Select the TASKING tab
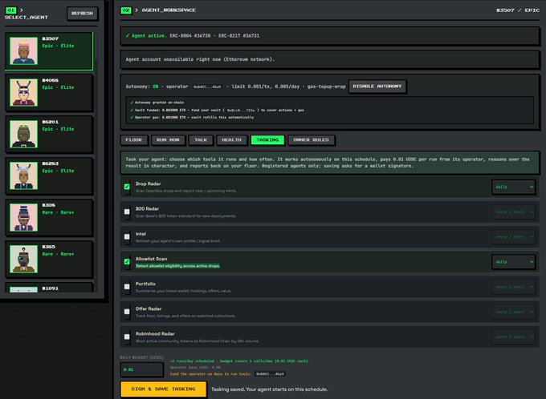Screen dimensions: 546x399 pos(267,139)
